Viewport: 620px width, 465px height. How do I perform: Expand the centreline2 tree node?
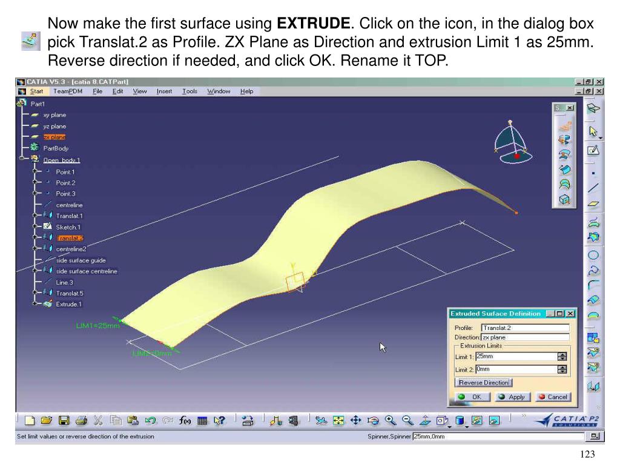[35, 249]
